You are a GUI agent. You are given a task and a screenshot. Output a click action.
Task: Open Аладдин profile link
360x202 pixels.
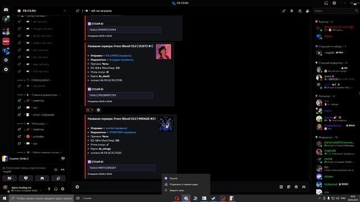point(121,60)
